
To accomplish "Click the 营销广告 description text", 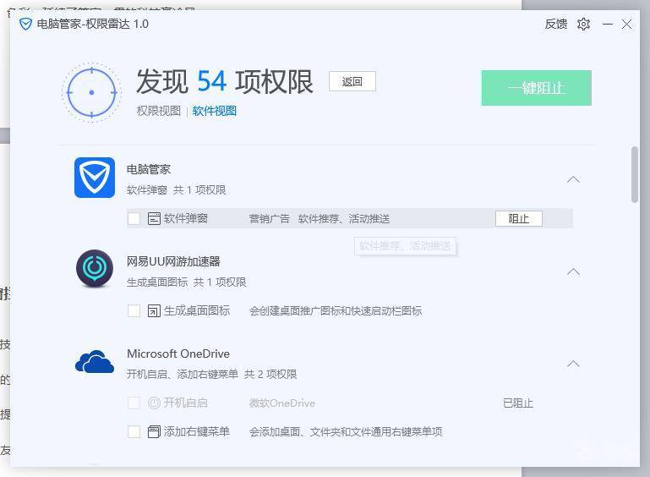I will [270, 218].
